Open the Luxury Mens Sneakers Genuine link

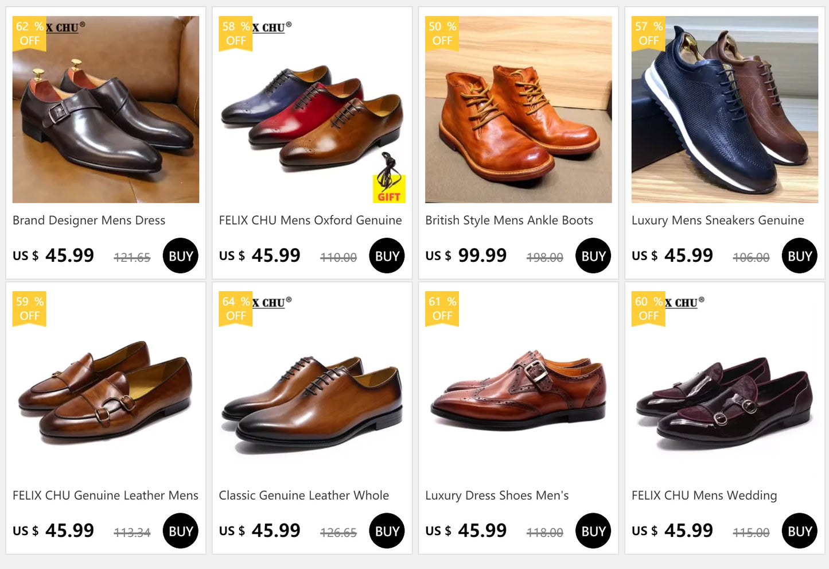tap(717, 220)
